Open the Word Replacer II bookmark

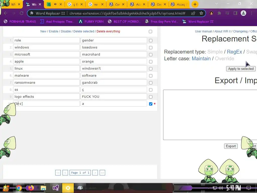pos(198,22)
